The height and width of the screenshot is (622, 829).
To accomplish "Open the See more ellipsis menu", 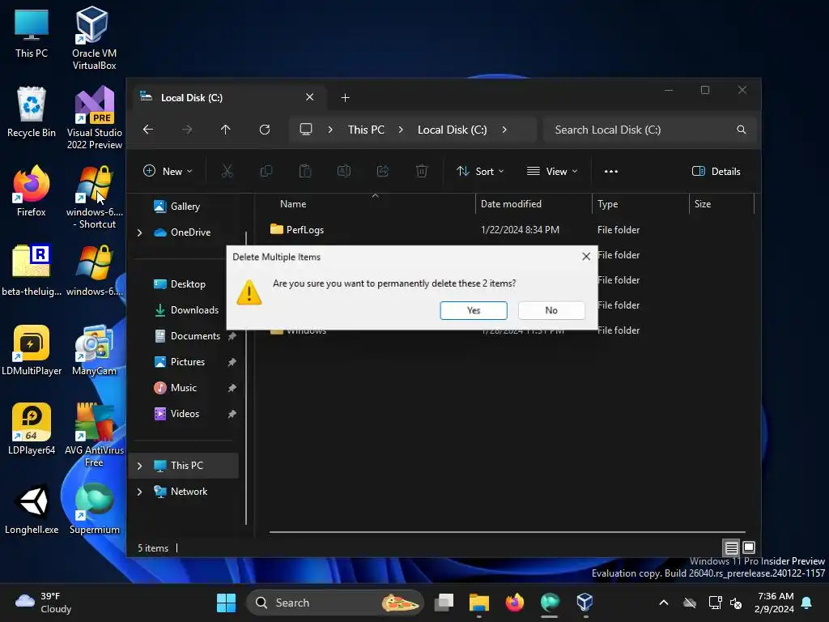I will click(611, 171).
